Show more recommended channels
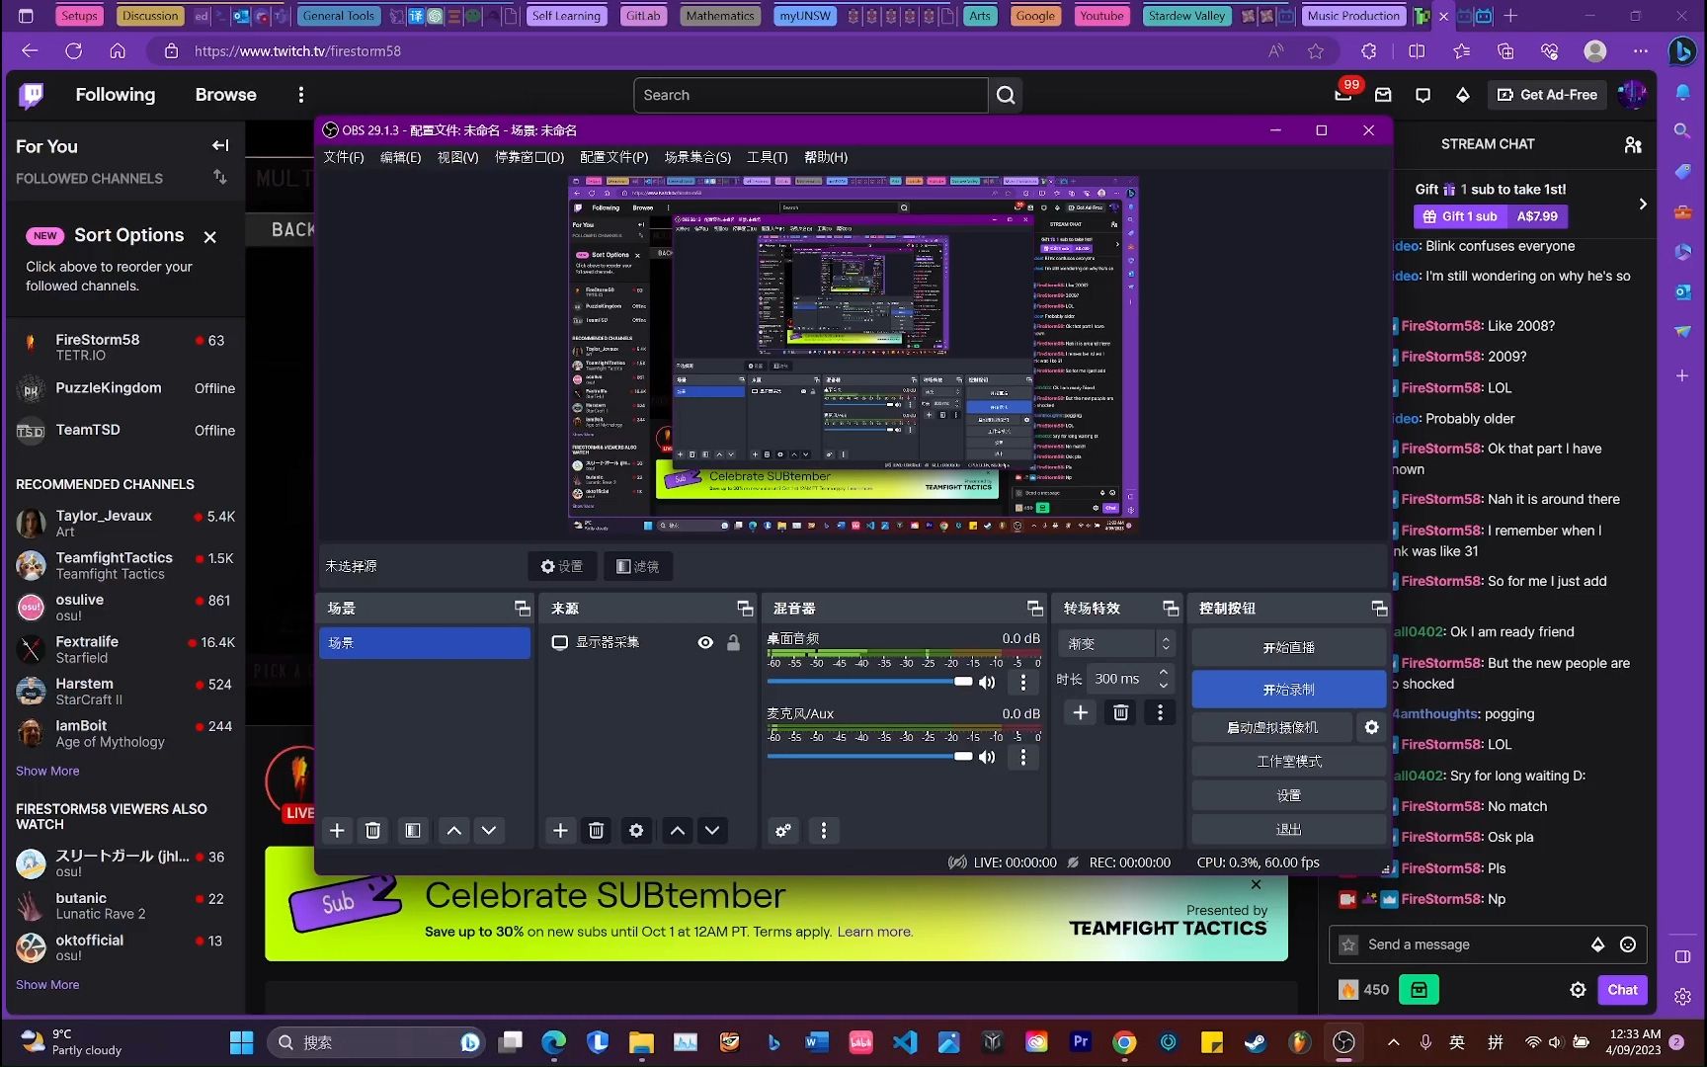 tap(47, 771)
